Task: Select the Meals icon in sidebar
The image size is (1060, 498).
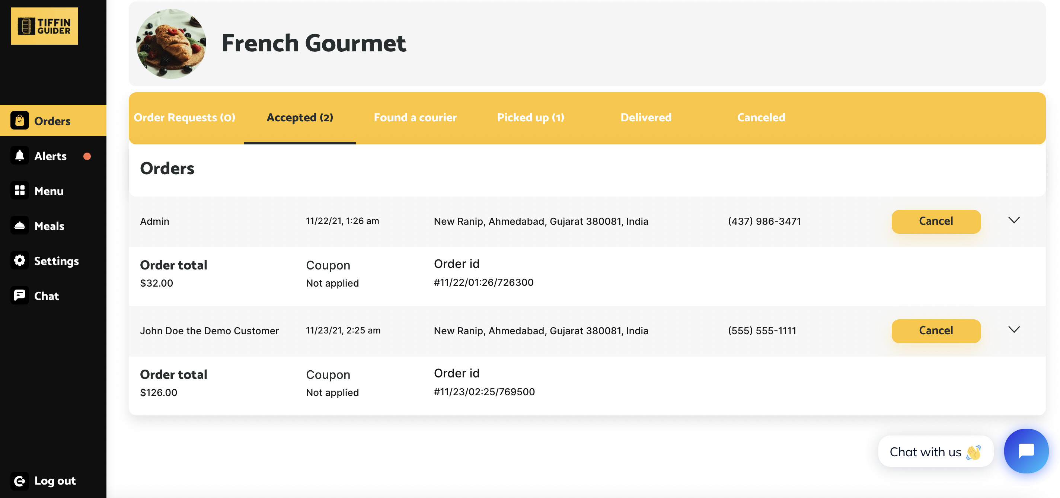Action: coord(19,226)
